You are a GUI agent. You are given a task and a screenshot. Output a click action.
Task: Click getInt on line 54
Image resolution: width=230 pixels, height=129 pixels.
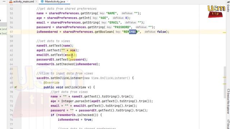[84, 18]
